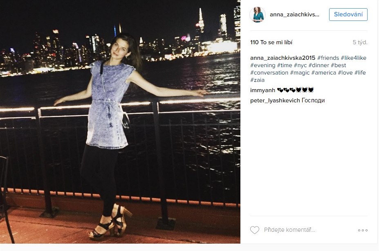Click the main photo of the woman
This screenshot has height=251, width=379.
120,122
